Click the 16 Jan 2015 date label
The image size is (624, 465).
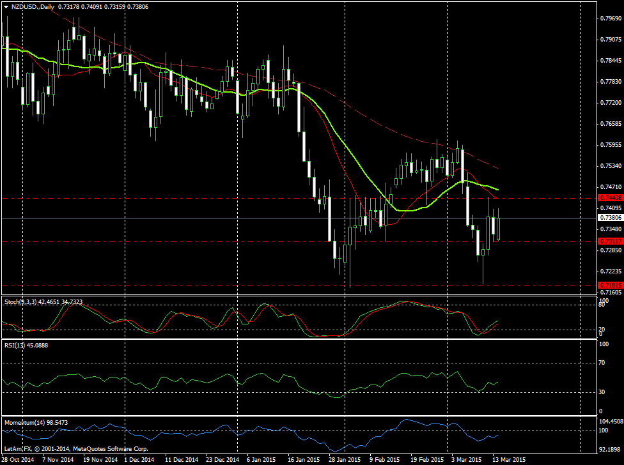(304, 459)
